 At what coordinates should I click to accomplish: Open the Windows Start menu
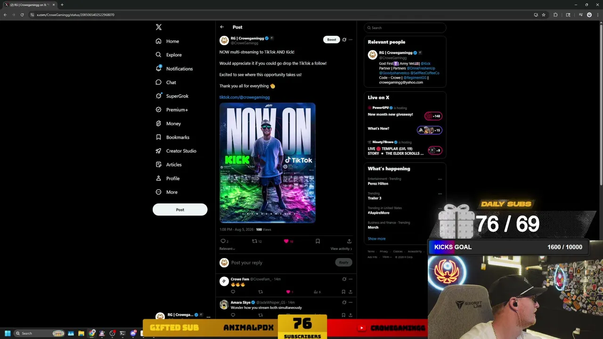8,333
